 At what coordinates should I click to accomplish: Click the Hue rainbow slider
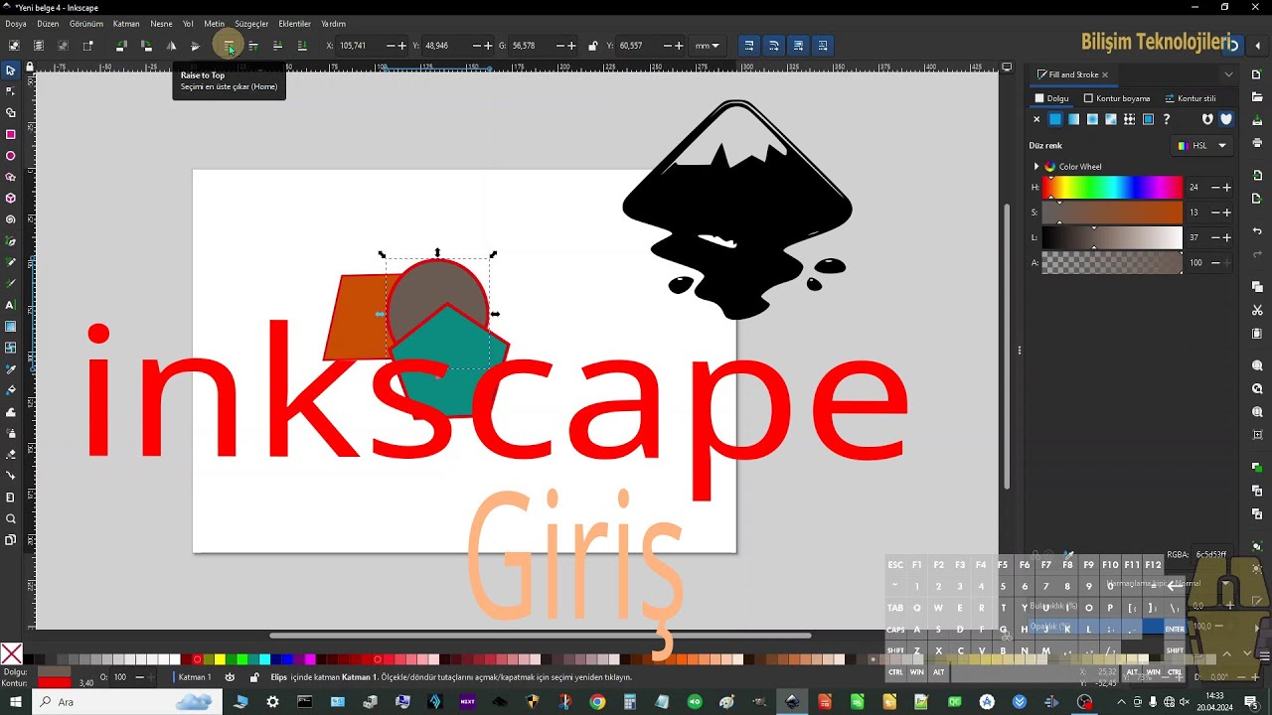tap(1112, 188)
